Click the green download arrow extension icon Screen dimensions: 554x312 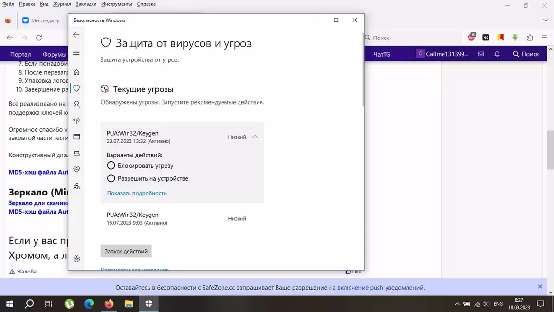[515, 37]
